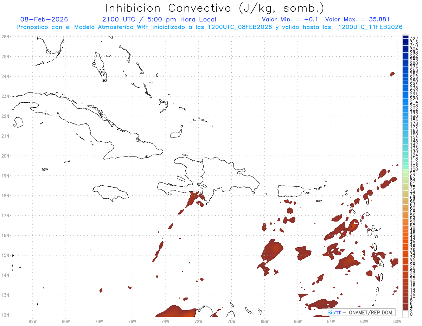The width and height of the screenshot is (422, 326).
Task: Click the '72W' longitude label
Action: [198, 321]
